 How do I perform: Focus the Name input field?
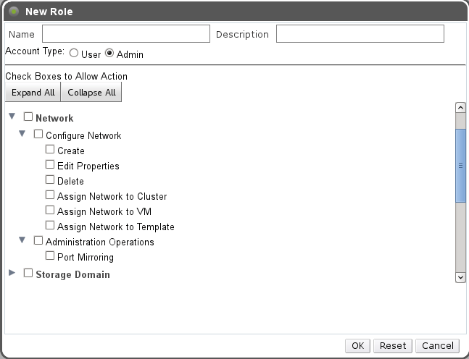click(125, 34)
